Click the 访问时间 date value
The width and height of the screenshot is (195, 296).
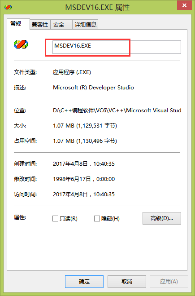pyautogui.click(x=84, y=194)
